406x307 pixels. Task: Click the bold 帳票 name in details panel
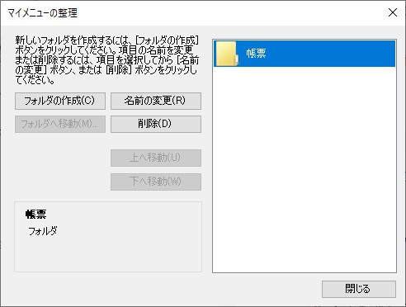35,215
